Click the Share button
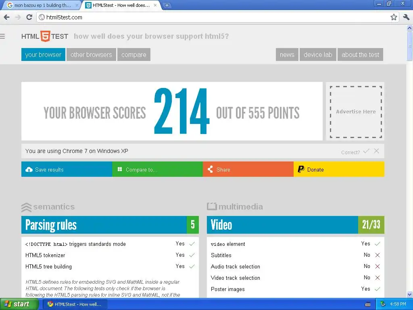This screenshot has width=413, height=310. click(248, 169)
